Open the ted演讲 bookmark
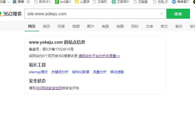Image resolution: width=195 pixels, height=133 pixels. tap(63, 2)
